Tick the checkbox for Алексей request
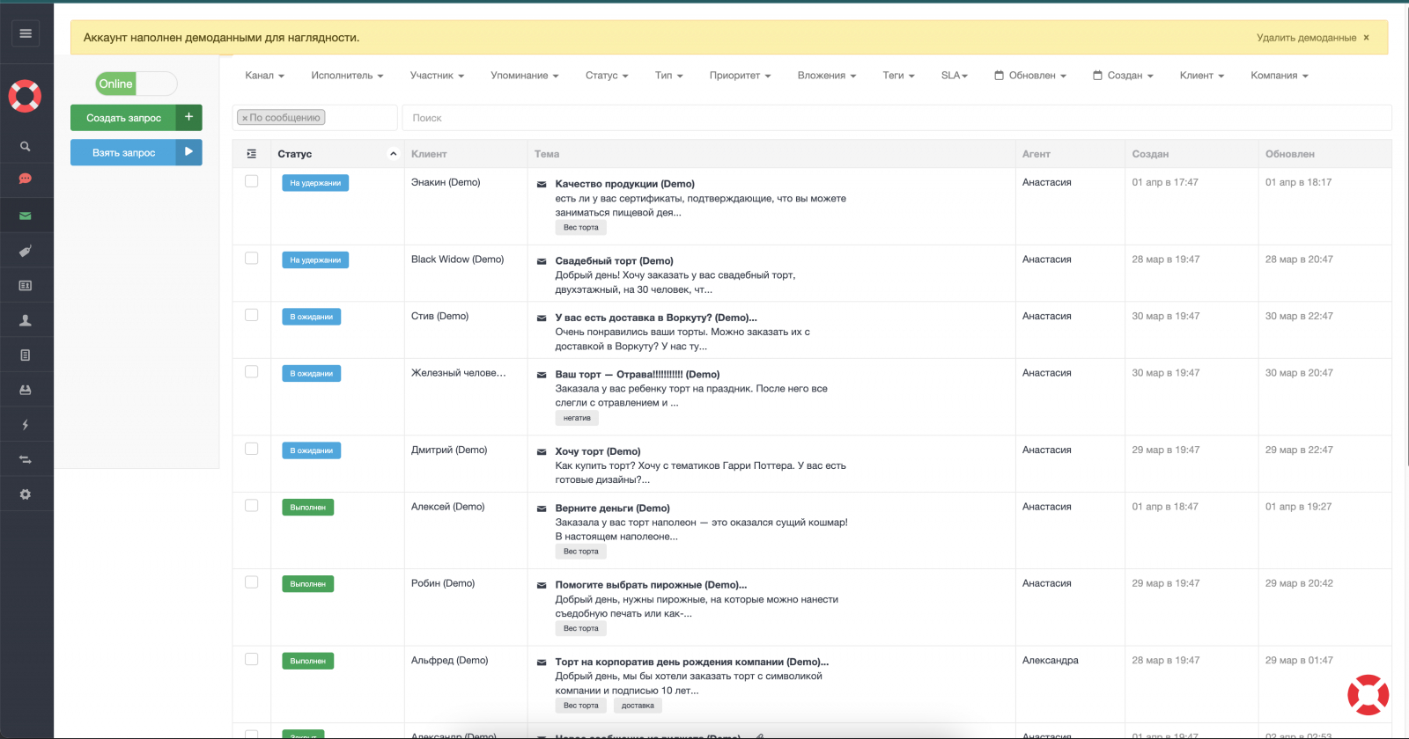Viewport: 1409px width, 739px height. tap(252, 506)
